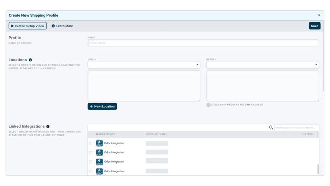The image size is (330, 186).
Task: Click the third Odbc Integration marketplace icon
Action: tap(99, 162)
